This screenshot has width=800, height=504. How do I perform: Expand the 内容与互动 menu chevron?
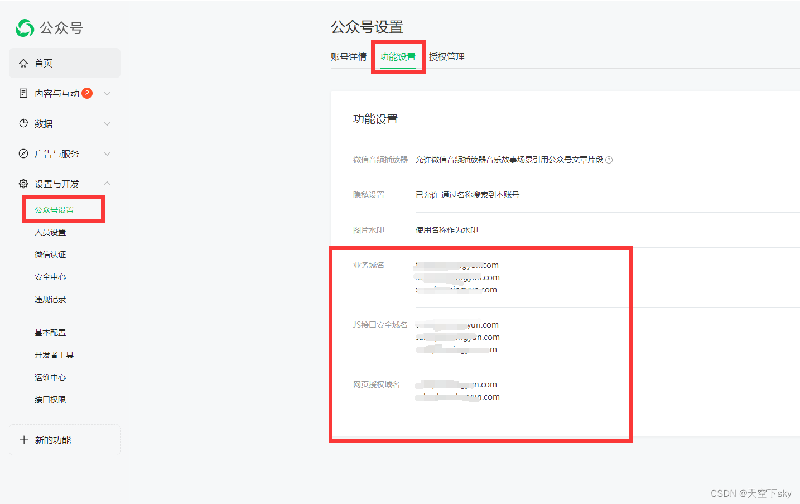107,94
